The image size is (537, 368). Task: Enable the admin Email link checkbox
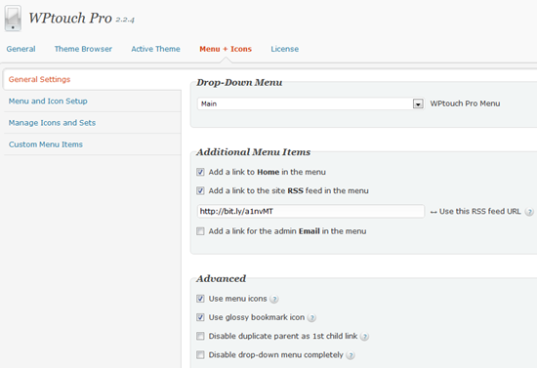(x=200, y=231)
